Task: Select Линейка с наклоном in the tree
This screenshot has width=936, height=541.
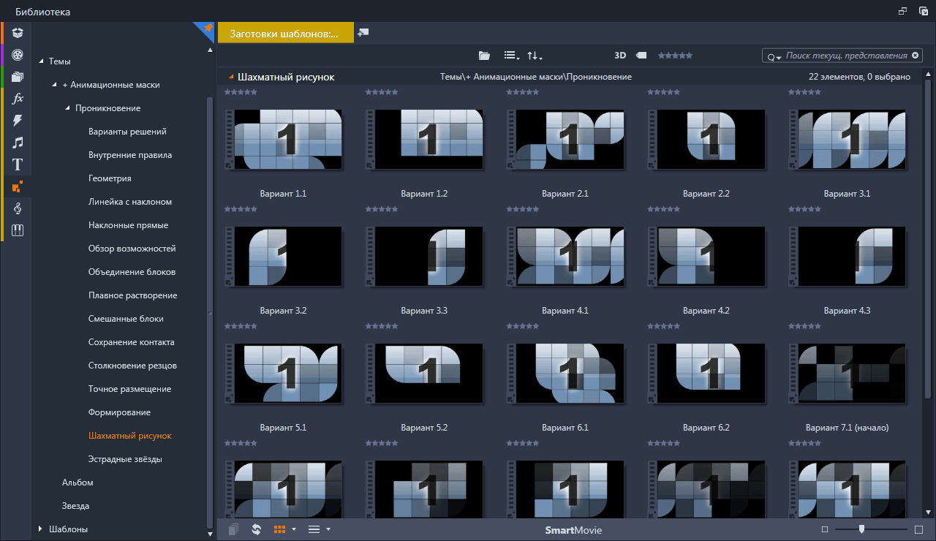Action: (x=130, y=202)
